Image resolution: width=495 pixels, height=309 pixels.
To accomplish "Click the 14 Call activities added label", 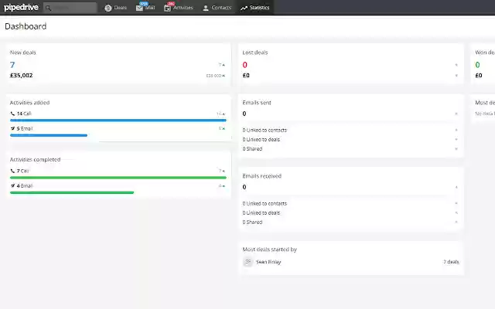I will pos(24,114).
